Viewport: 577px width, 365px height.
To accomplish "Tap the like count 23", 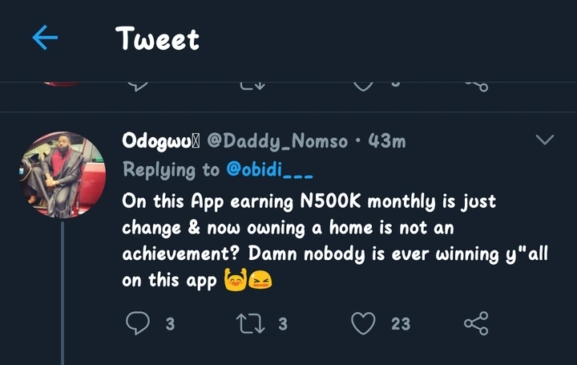I will pos(401,324).
